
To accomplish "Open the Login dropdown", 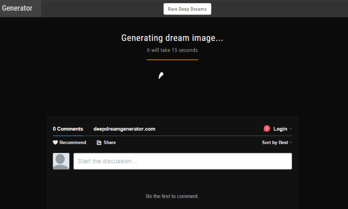I will [x=282, y=129].
